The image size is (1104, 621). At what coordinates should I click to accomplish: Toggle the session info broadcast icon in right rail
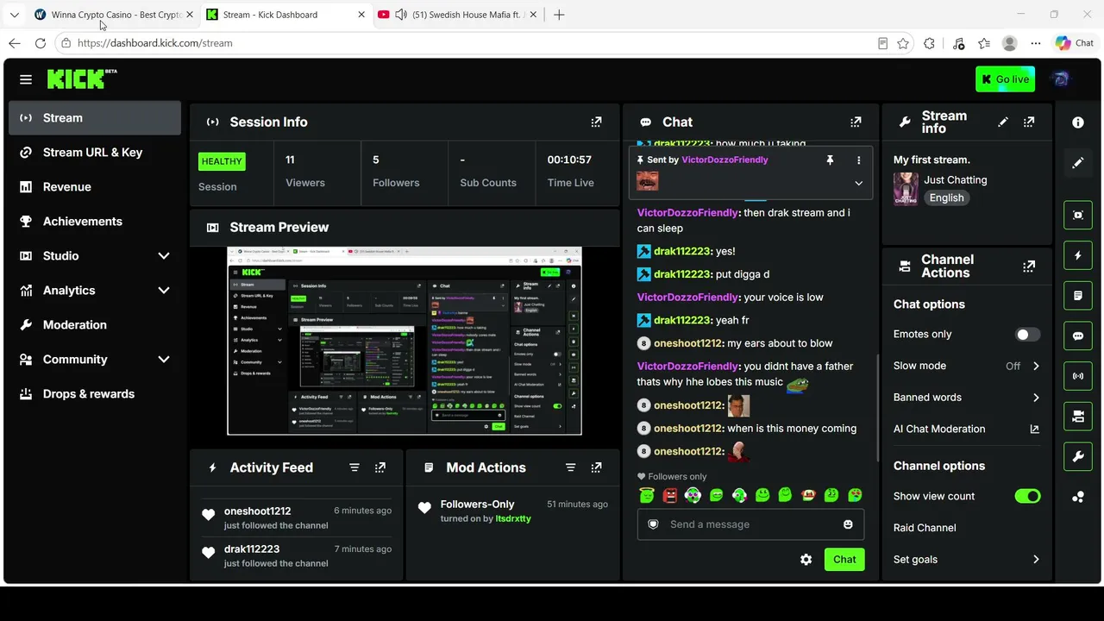(1078, 376)
